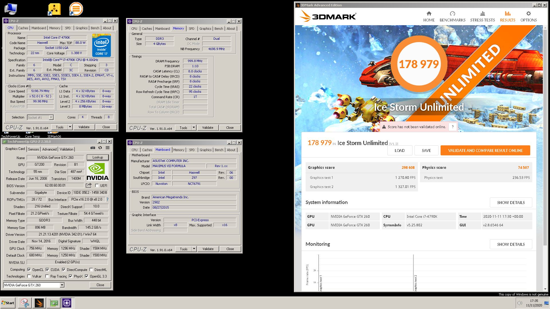Click the validation help question mark
This screenshot has height=309, width=550.
click(453, 127)
